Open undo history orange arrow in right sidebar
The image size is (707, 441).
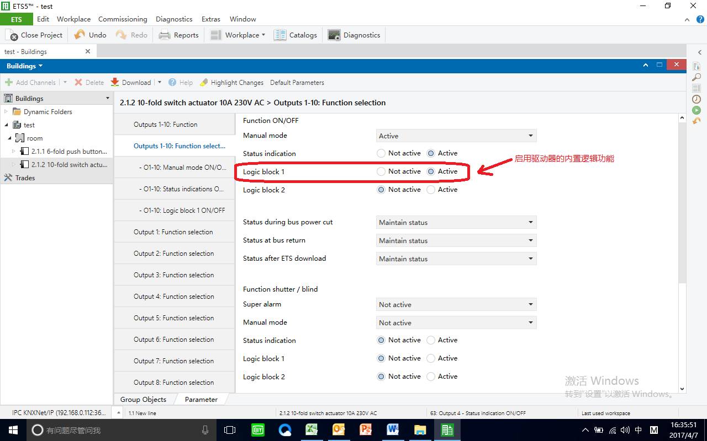click(697, 121)
